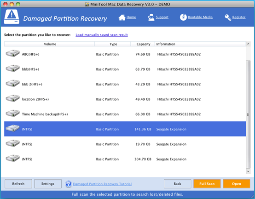255x199 pixels.
Task: Select the location 2(HFS+) volume name
Action: [35, 99]
